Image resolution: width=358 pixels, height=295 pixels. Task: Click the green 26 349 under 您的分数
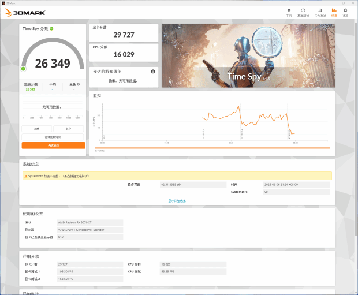[31, 89]
